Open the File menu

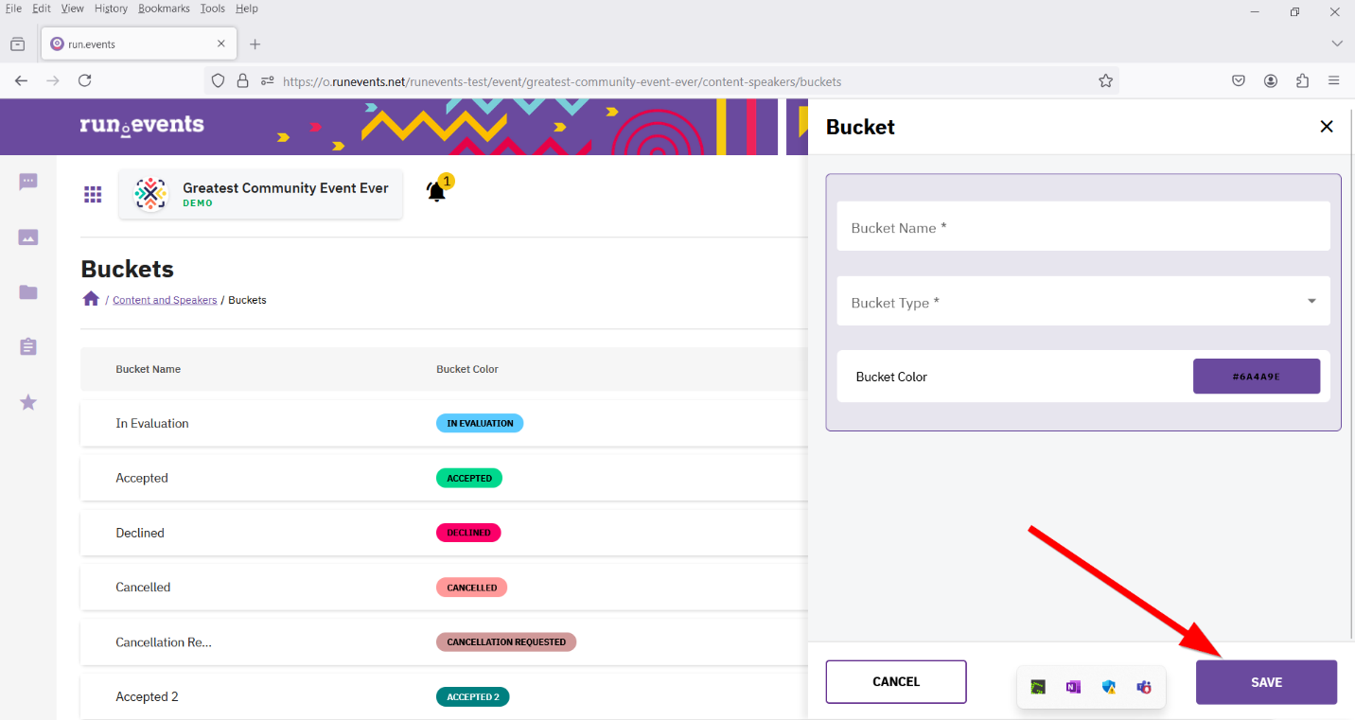(x=14, y=9)
